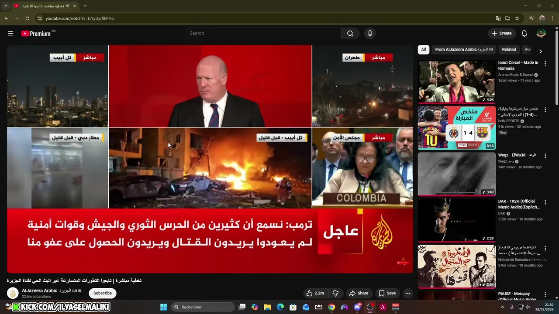Open Chrome media controls icon

pyautogui.click(x=531, y=18)
